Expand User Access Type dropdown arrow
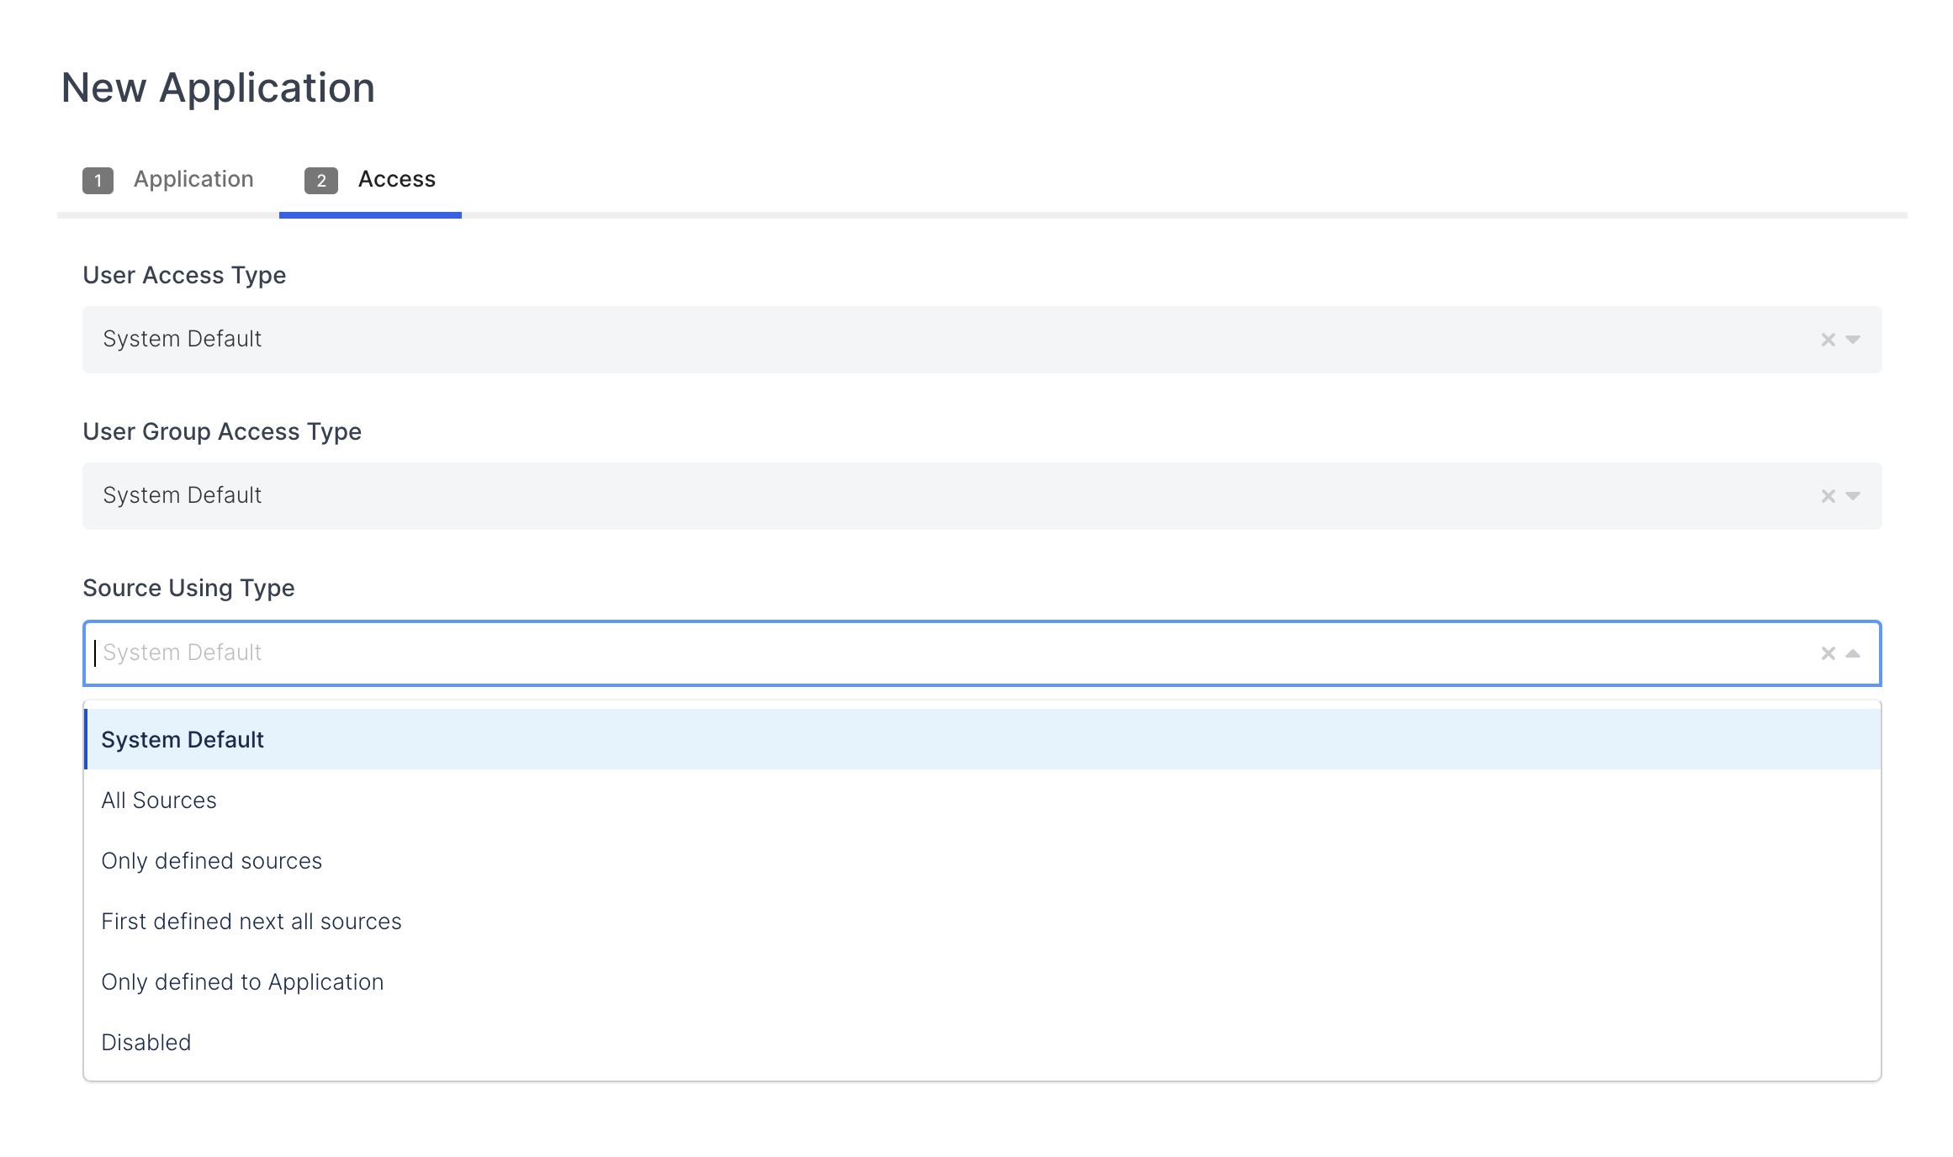 (x=1853, y=340)
